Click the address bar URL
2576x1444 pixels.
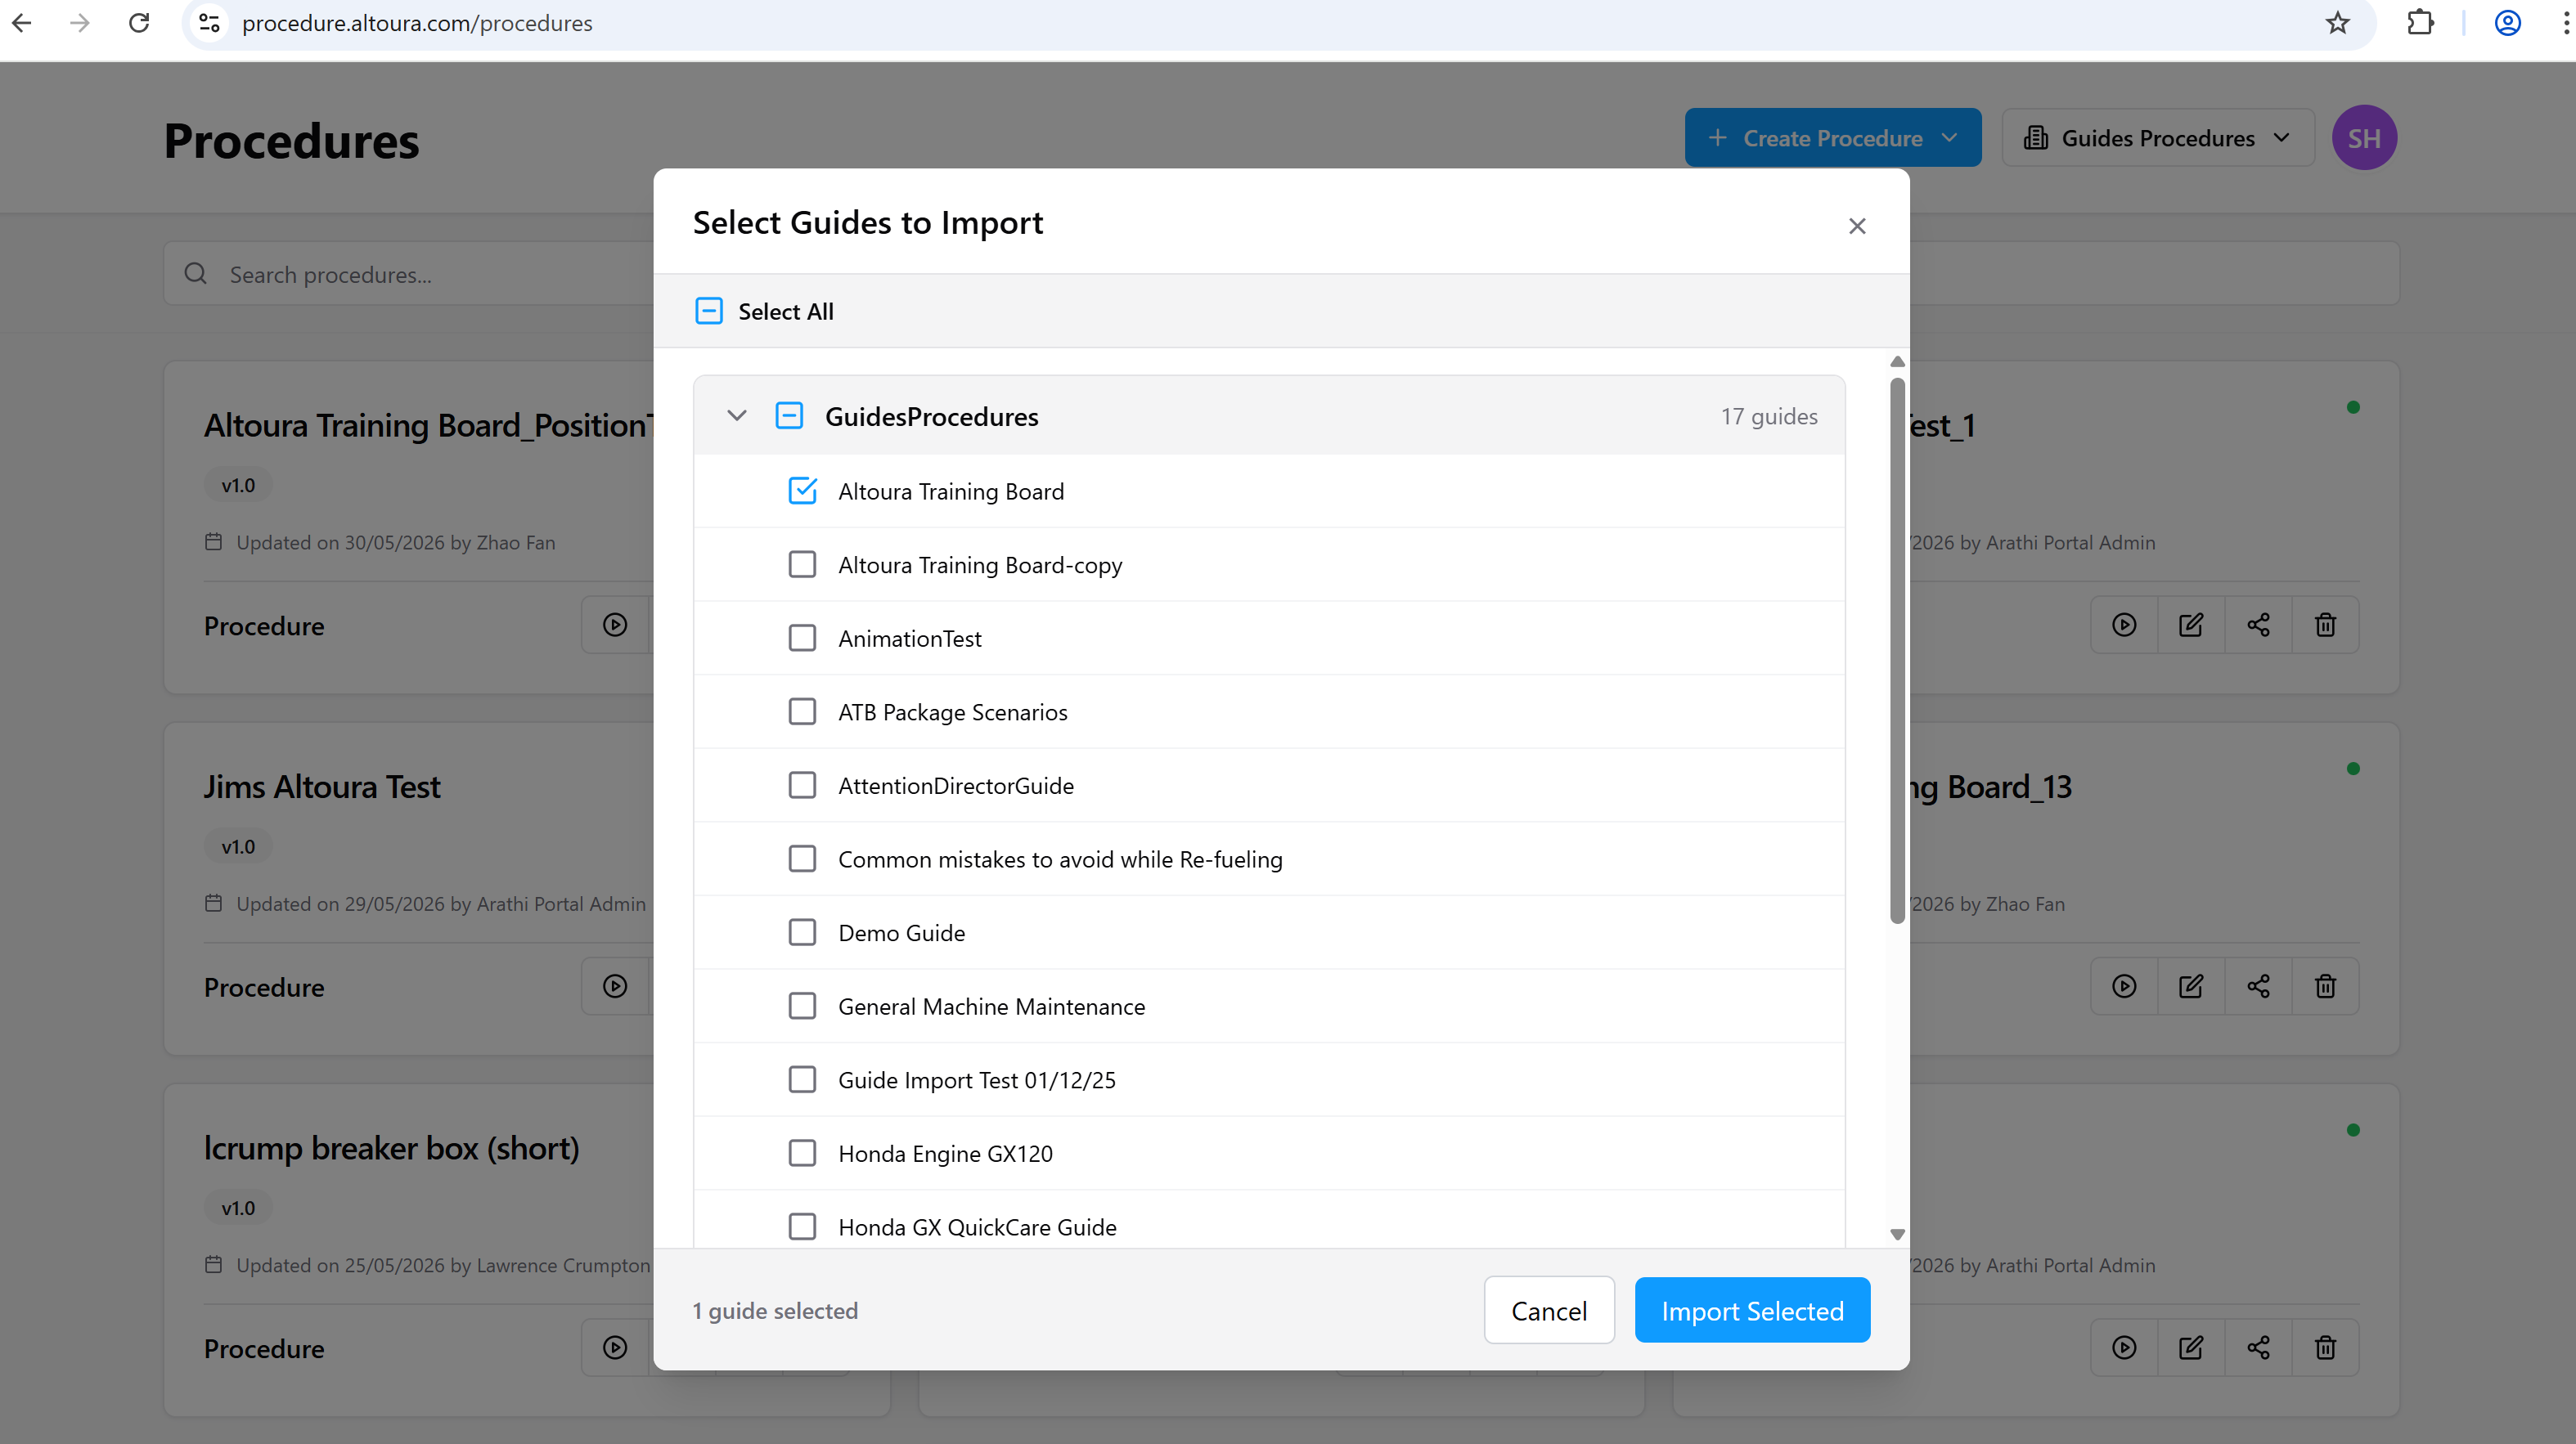click(x=417, y=23)
